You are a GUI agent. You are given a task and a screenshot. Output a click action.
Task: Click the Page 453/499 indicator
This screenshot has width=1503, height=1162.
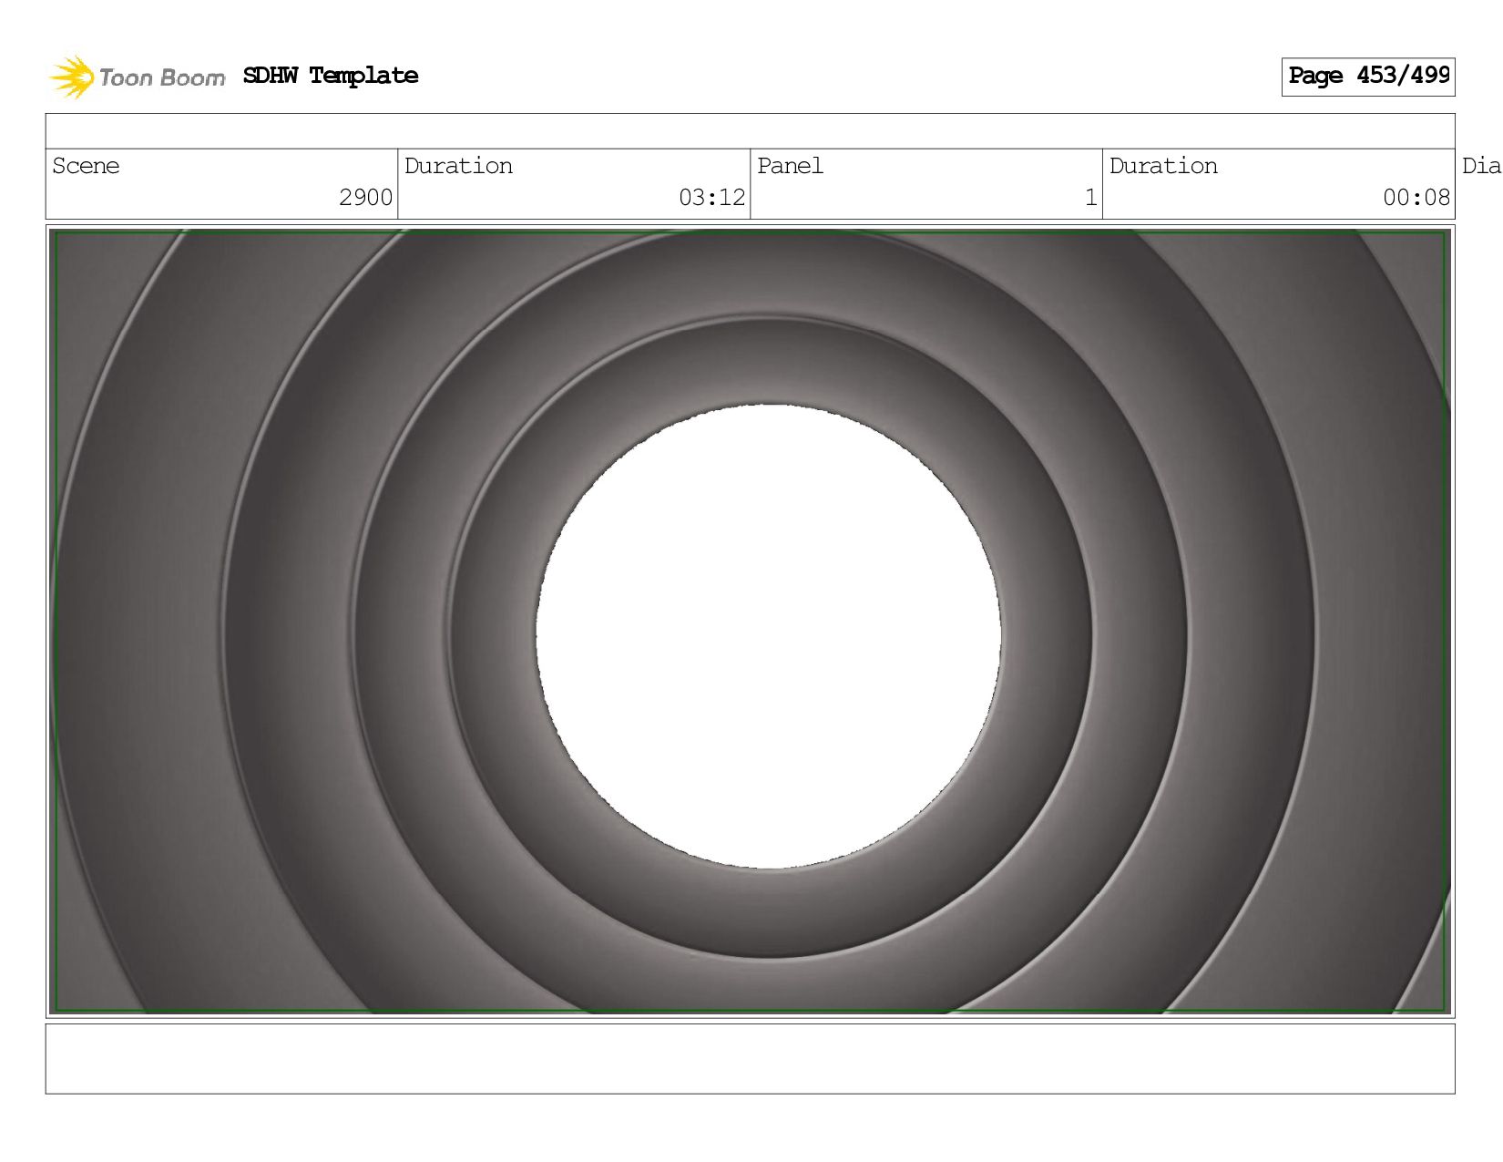coord(1368,77)
